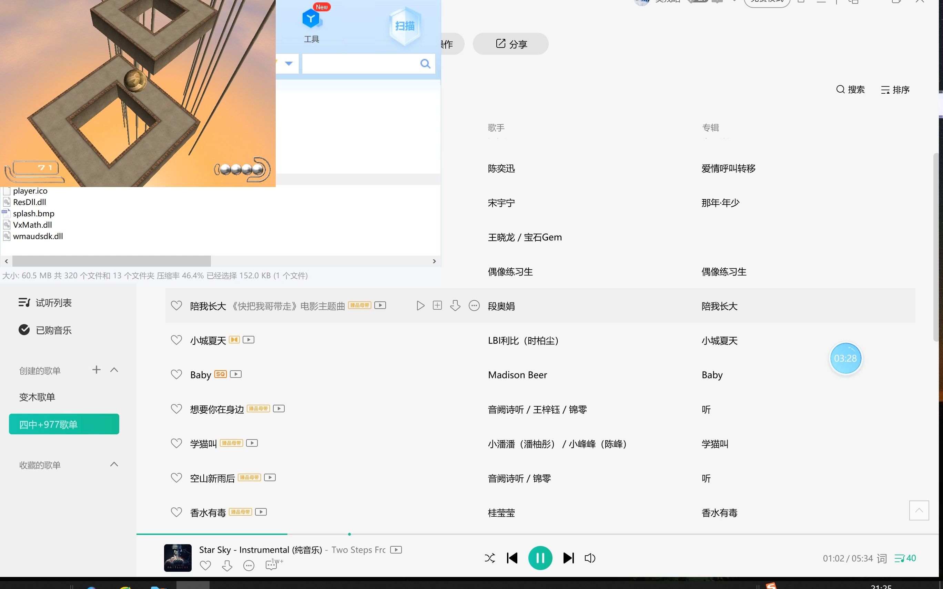Click archive horizontal scrollbar right arrow
This screenshot has height=589, width=943.
(435, 261)
